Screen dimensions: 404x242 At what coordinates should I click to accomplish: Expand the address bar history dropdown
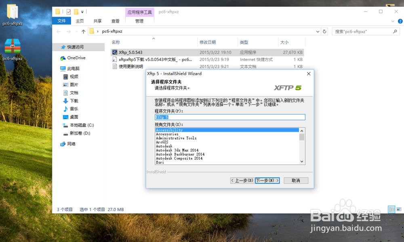point(318,32)
